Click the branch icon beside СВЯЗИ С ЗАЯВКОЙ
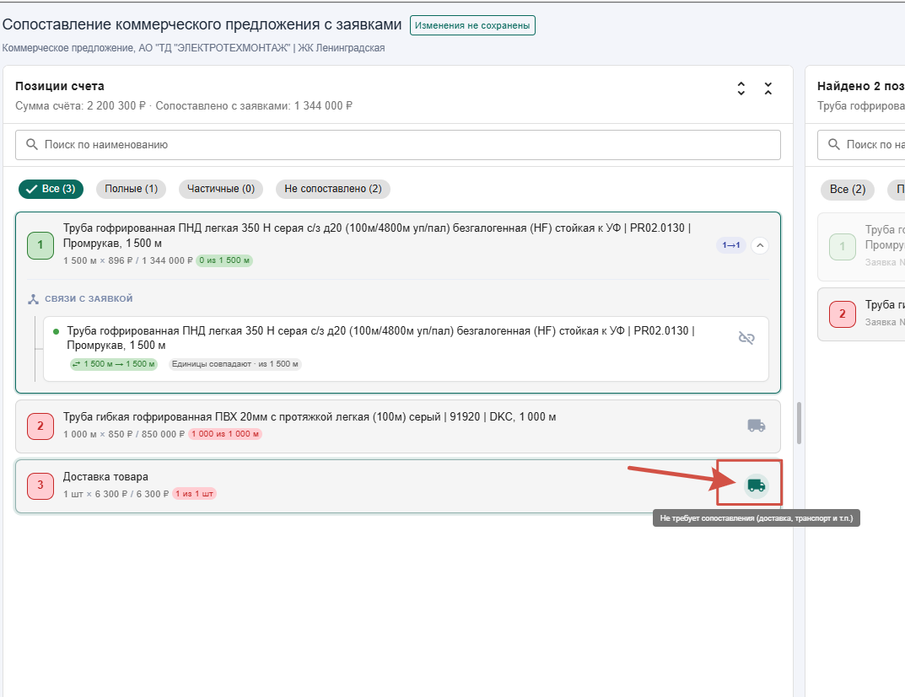 click(34, 298)
